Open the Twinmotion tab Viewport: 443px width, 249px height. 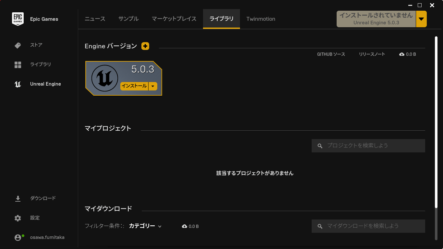(261, 19)
